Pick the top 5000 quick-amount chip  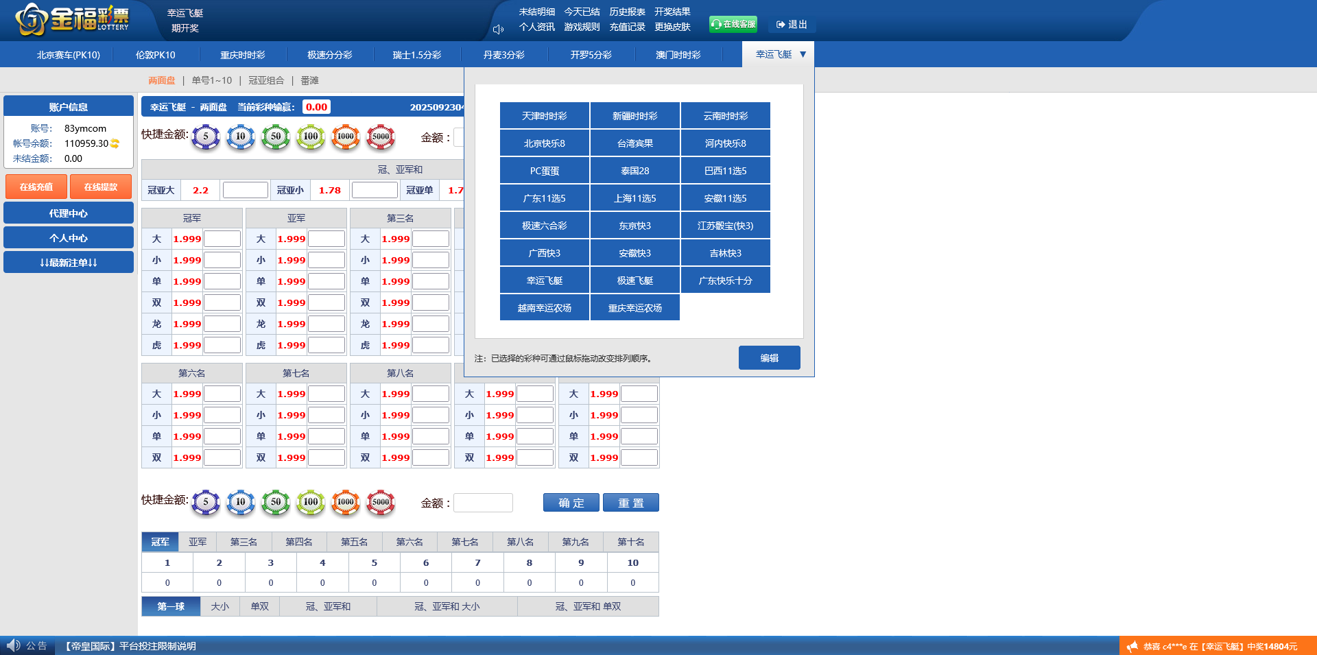click(381, 136)
